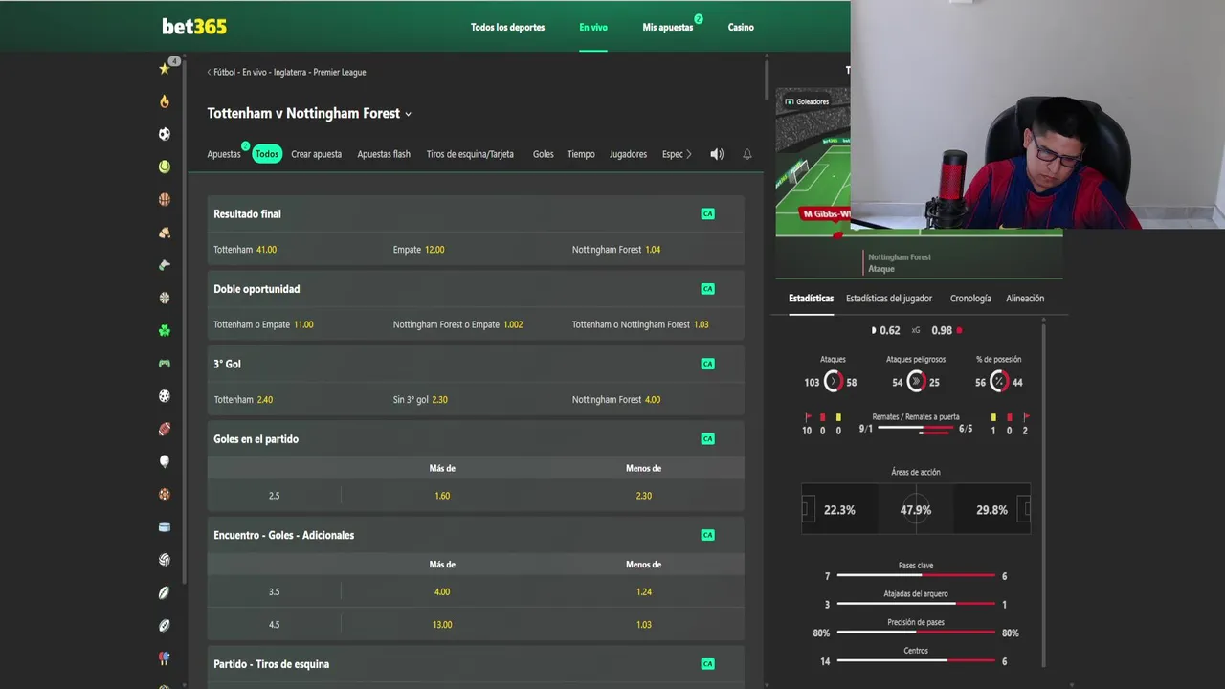Viewport: 1225px width, 689px height.
Task: Click cash-out badge on Encuentro - Goles - Adicionales
Action: click(707, 535)
